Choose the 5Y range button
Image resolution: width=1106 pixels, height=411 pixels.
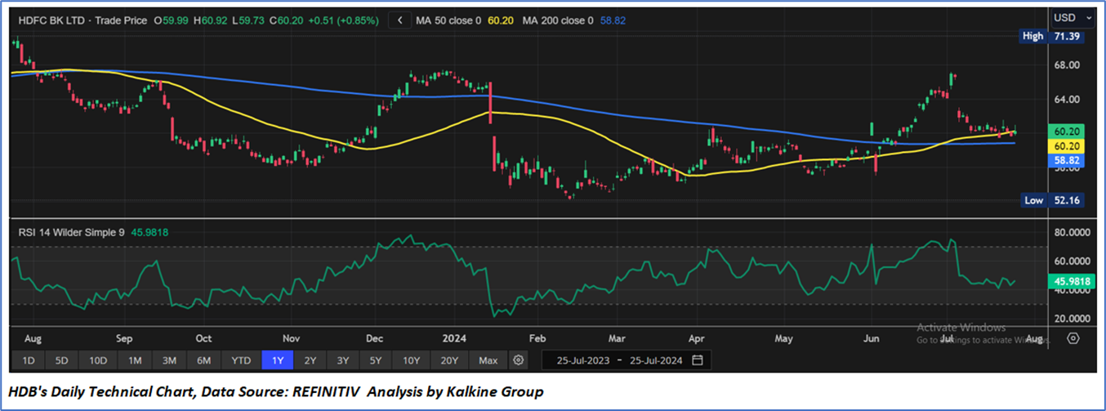[x=376, y=360]
